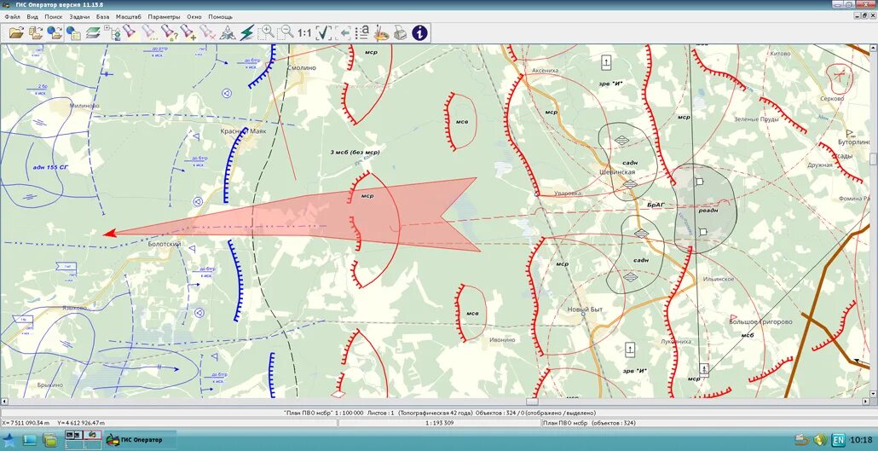Image resolution: width=878 pixels, height=451 pixels.
Task: Click the paint palette icon
Action: click(x=381, y=33)
